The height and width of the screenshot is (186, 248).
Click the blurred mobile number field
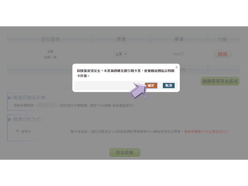[48, 105]
